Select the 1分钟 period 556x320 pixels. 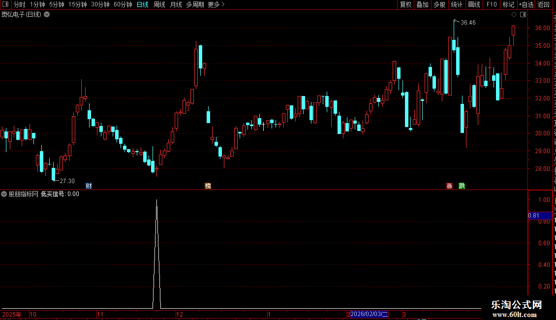[37, 4]
